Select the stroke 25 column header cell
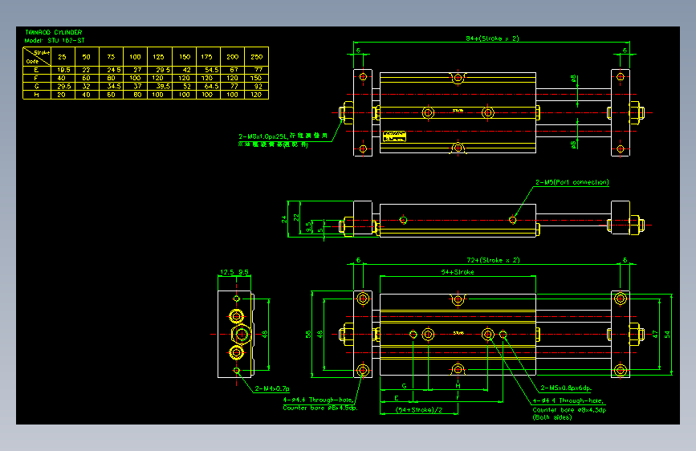Screen dimensions: 696x451 coord(63,57)
